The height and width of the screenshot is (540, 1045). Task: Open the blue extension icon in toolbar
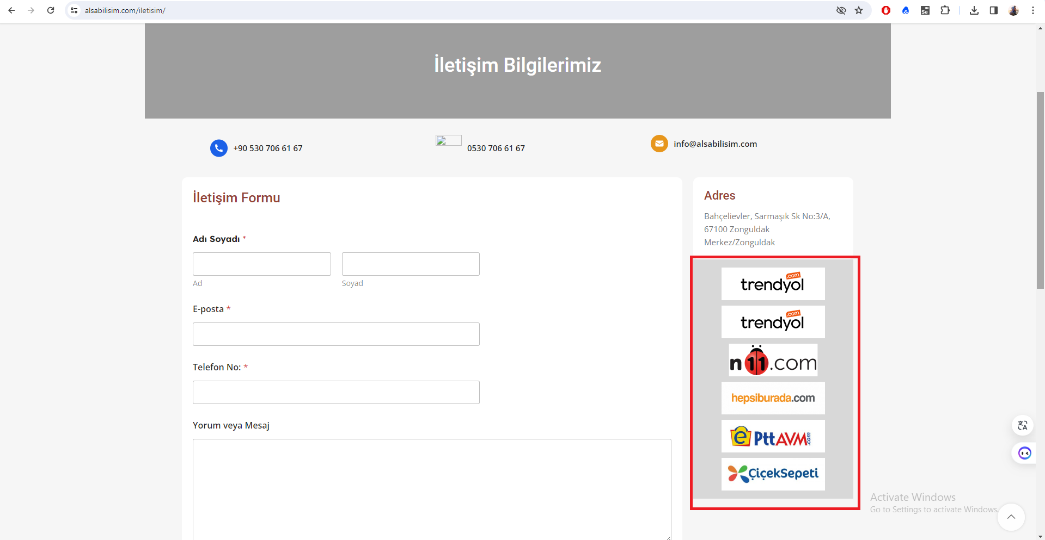coord(906,10)
